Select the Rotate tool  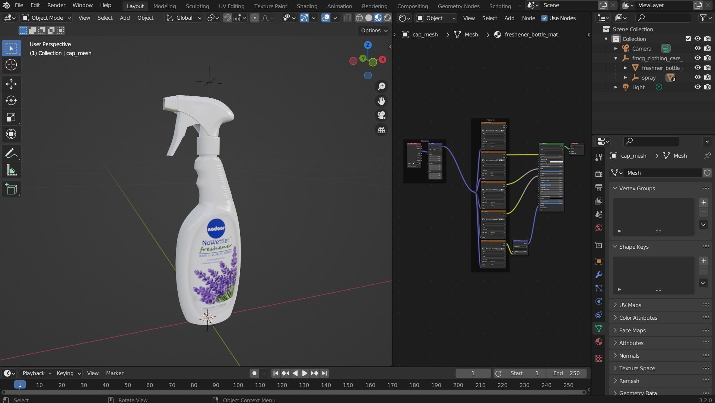pyautogui.click(x=11, y=101)
